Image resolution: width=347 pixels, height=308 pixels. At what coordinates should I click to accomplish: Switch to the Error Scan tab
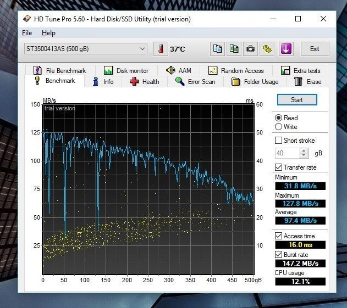click(x=195, y=81)
